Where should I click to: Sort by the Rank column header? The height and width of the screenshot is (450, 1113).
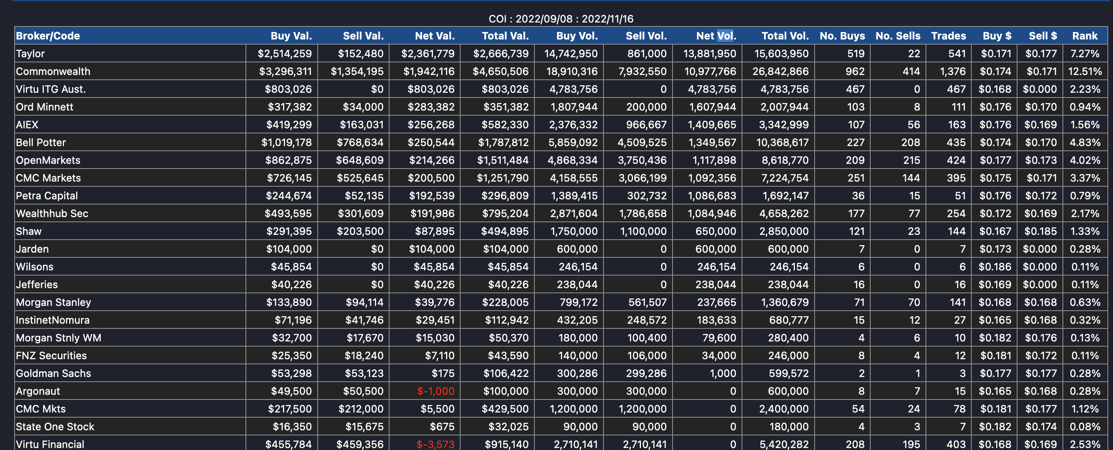tap(1085, 36)
